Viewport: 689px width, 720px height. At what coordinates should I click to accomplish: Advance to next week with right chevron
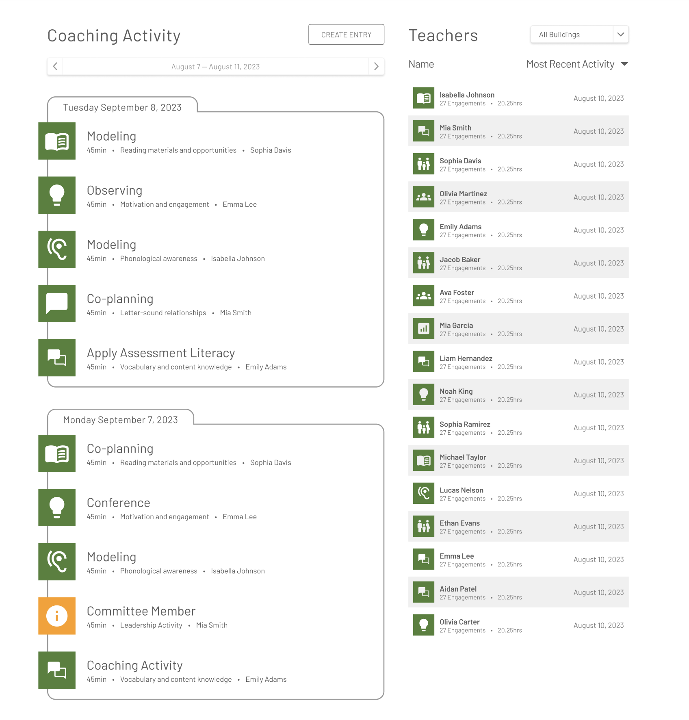click(376, 67)
